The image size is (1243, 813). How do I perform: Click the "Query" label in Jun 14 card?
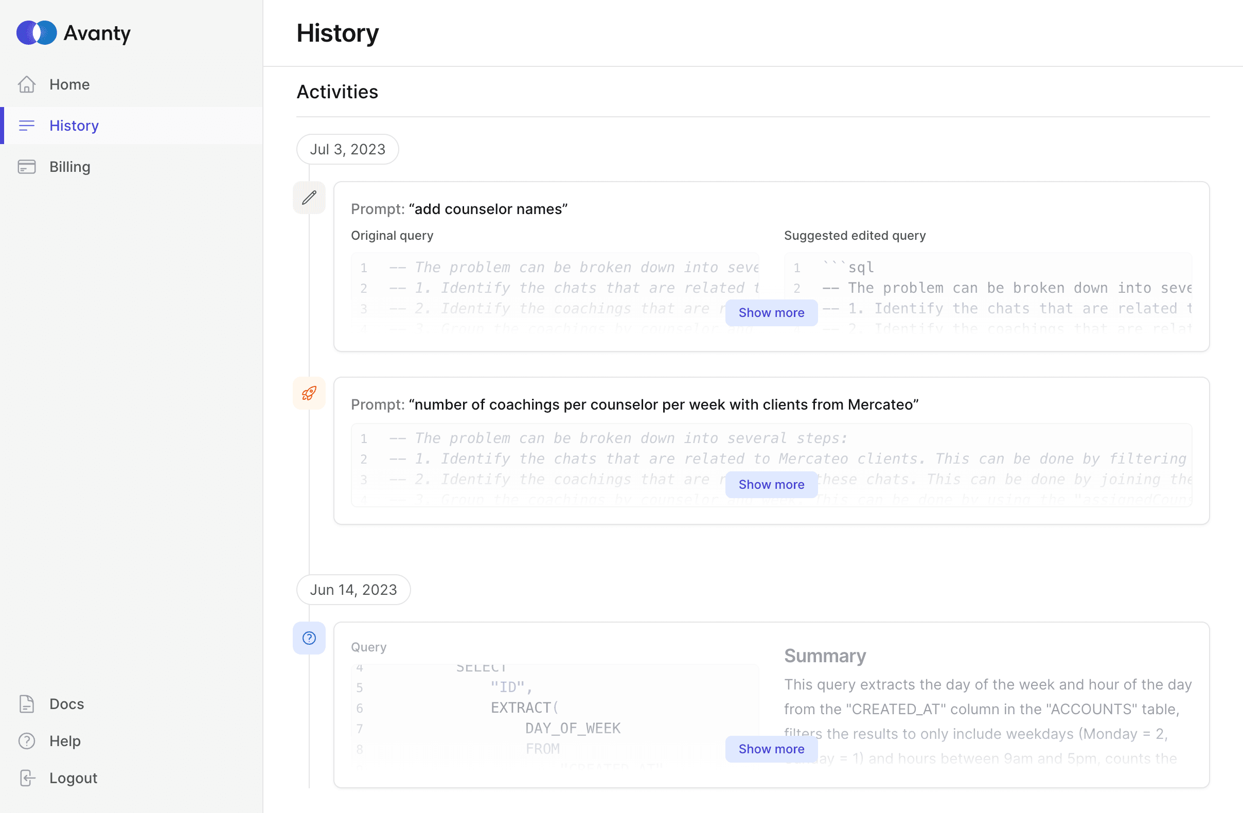369,647
